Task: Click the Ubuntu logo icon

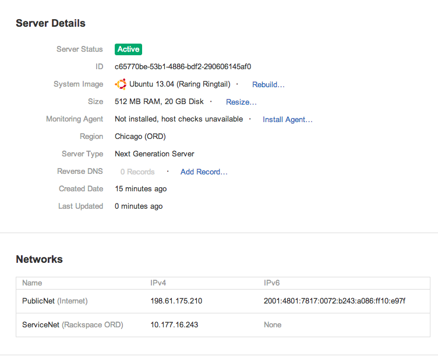Action: 121,84
